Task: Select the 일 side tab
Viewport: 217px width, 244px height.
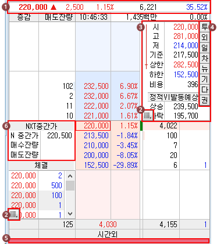Action: tap(204, 48)
